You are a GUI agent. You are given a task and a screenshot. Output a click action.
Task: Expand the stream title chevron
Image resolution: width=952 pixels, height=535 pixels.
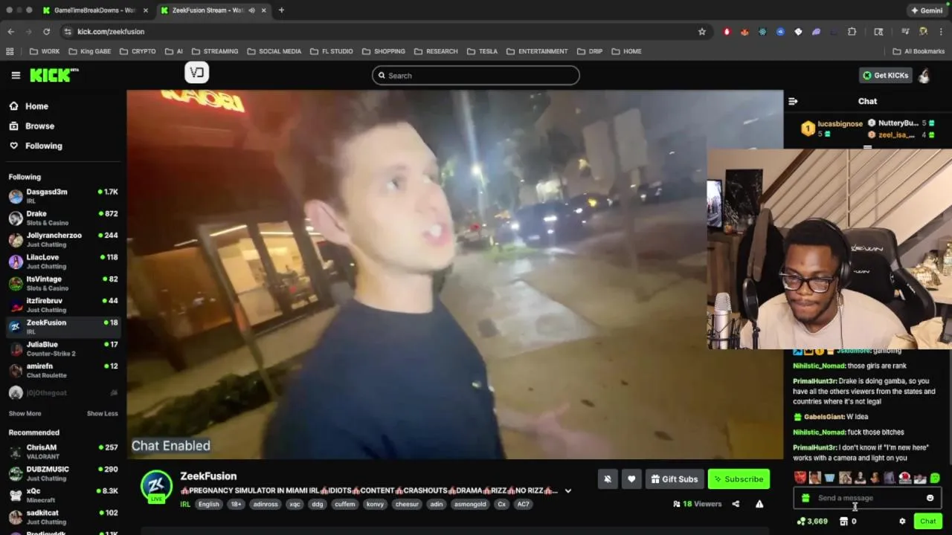568,490
